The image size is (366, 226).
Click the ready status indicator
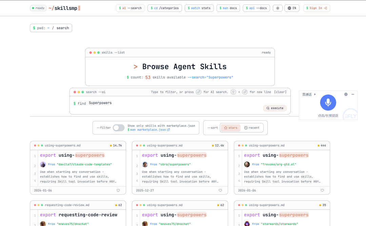38,8
